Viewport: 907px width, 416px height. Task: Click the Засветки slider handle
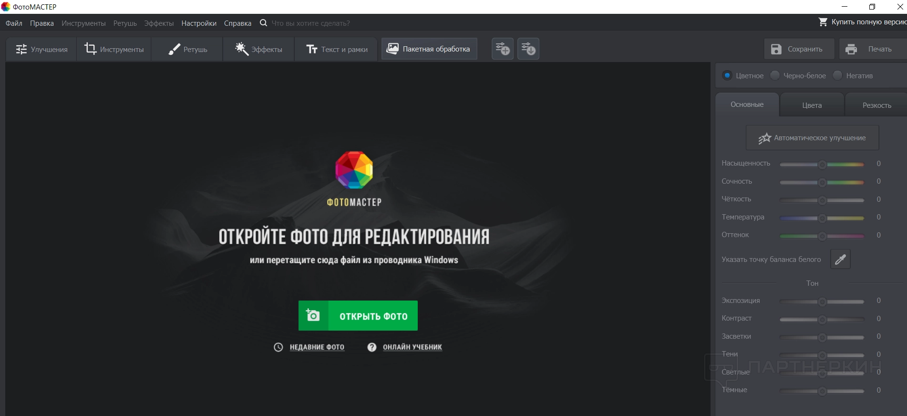click(822, 337)
